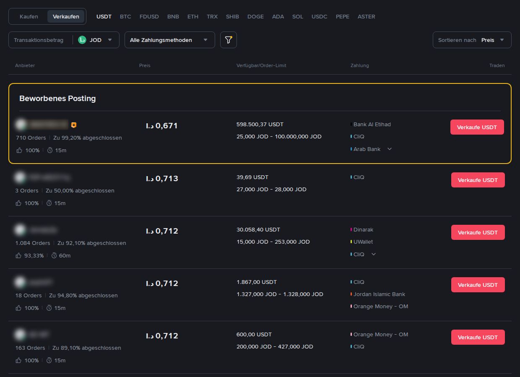Open the JOD currency dropdown
The height and width of the screenshot is (377, 520).
point(96,40)
